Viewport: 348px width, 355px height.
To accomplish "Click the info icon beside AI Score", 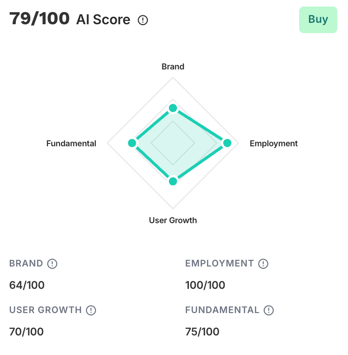I will (x=143, y=20).
